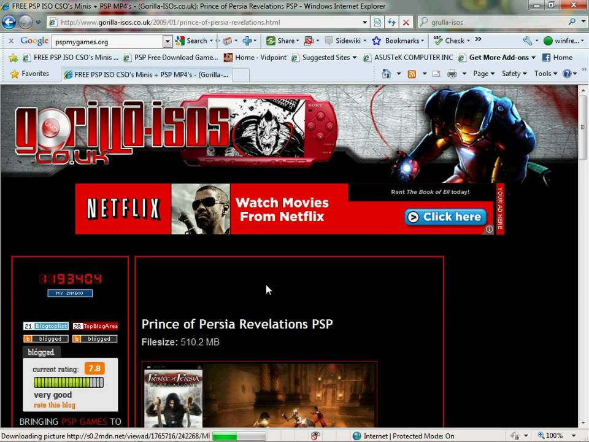This screenshot has height=442, width=589.
Task: Click the rate this blog link
Action: (55, 405)
